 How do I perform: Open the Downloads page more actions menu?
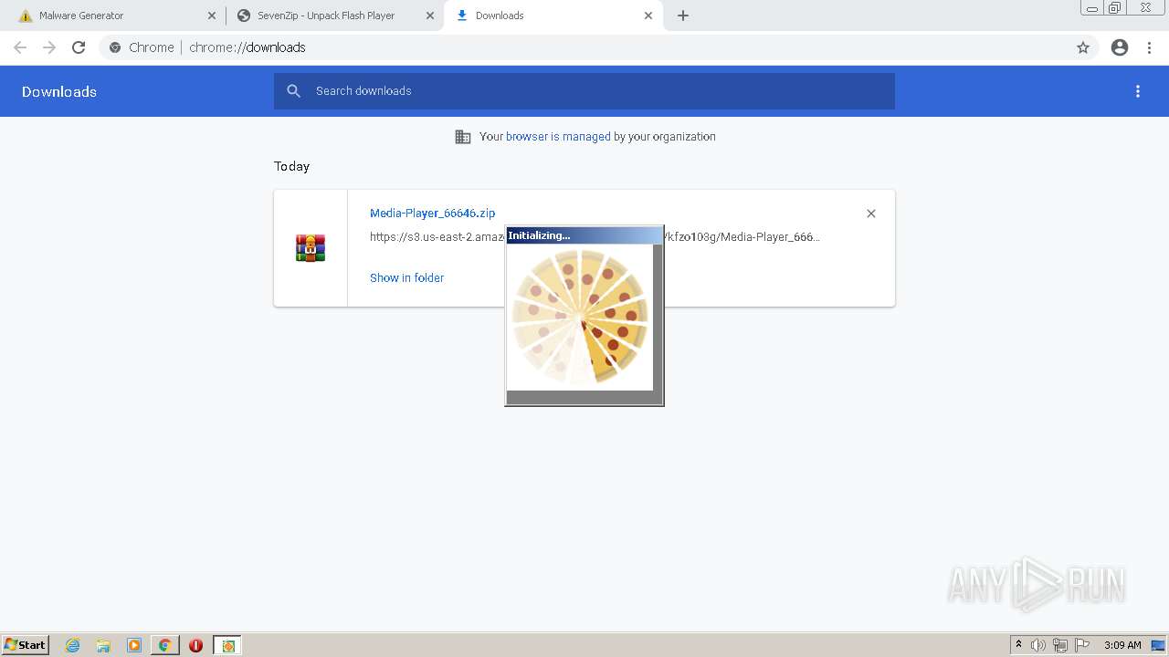pyautogui.click(x=1138, y=91)
